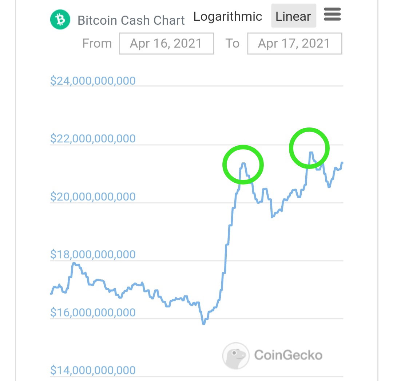Click the $24,000,000,000 axis label

tap(93, 81)
